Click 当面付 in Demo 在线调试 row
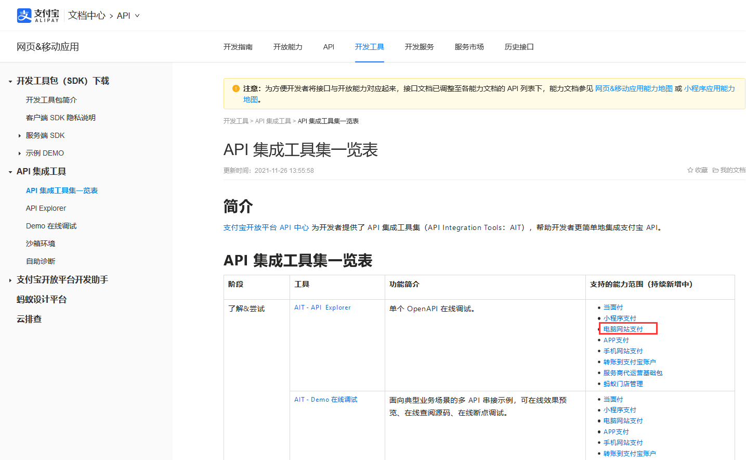The width and height of the screenshot is (746, 460). (613, 399)
